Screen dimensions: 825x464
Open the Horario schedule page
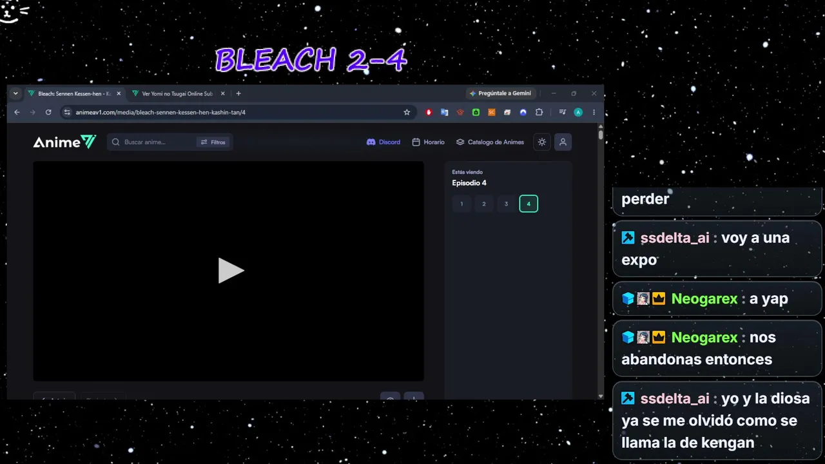(429, 142)
